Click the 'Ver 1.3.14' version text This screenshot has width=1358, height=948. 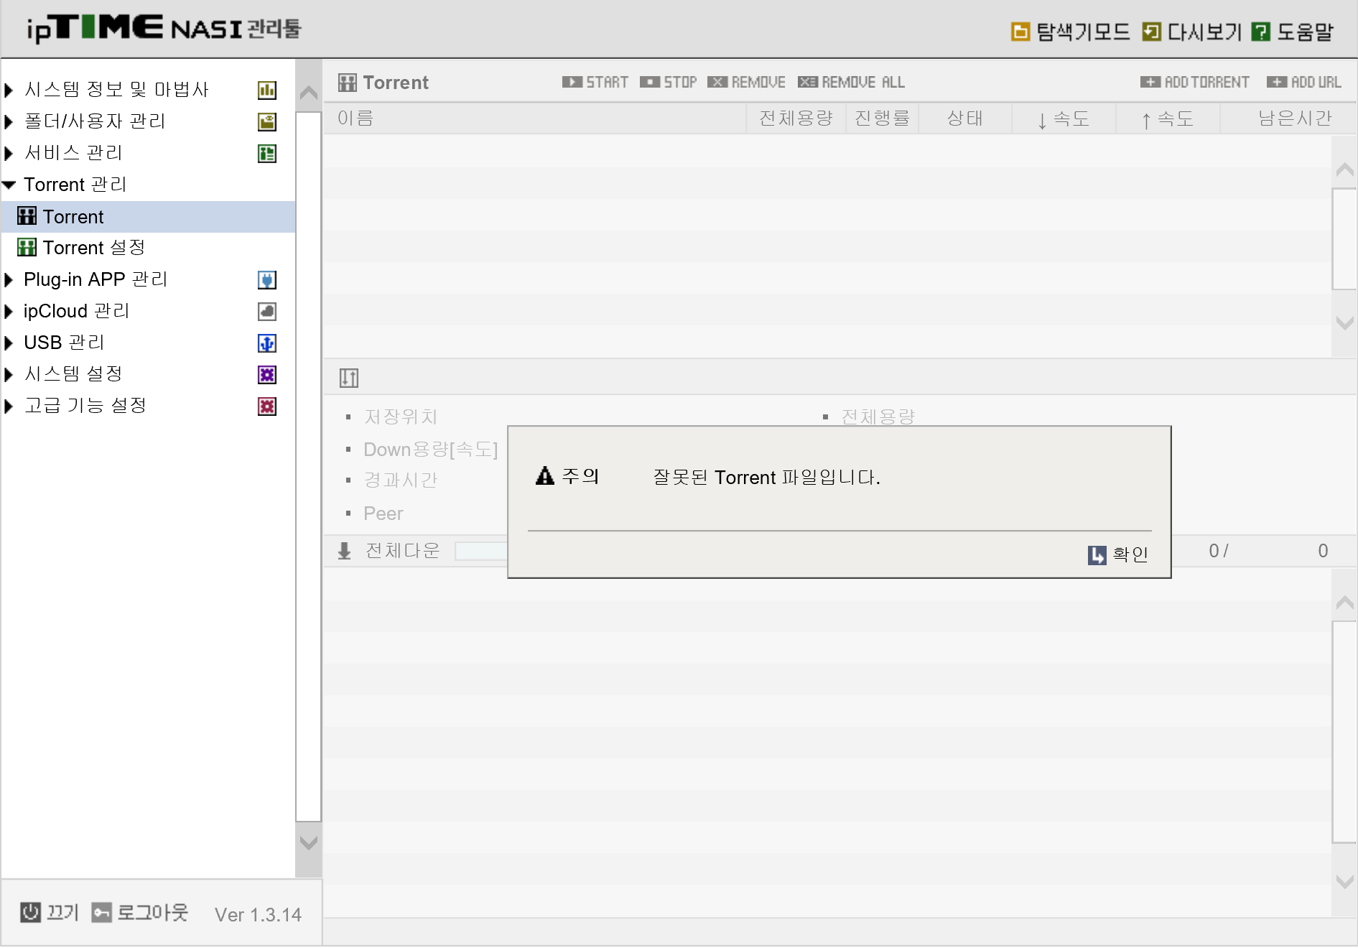(258, 914)
